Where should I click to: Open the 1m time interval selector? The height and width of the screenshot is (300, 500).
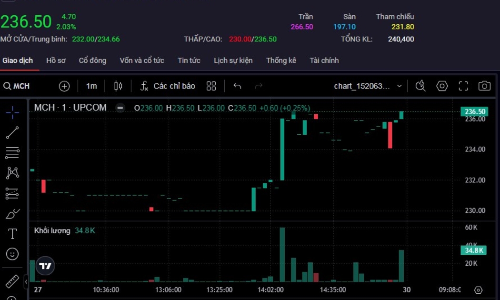point(91,86)
